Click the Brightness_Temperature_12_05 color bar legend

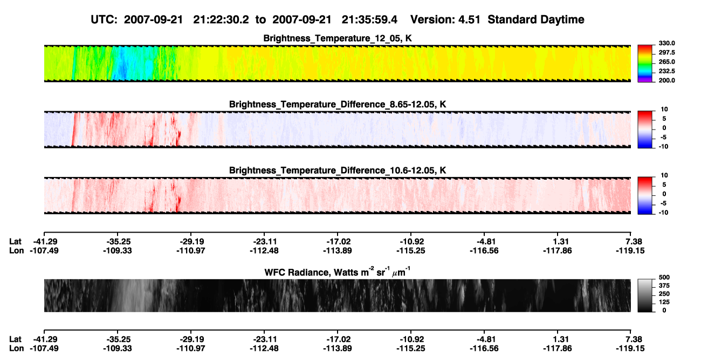tap(645, 63)
